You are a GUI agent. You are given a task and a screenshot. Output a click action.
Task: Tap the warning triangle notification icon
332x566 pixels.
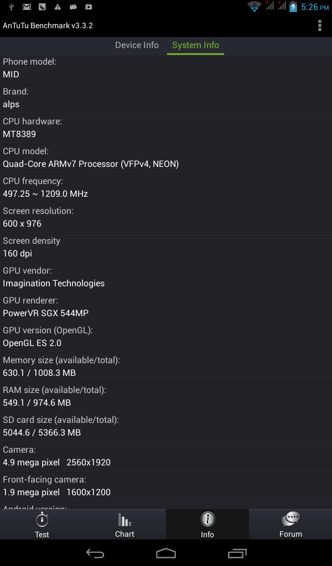[x=58, y=7]
